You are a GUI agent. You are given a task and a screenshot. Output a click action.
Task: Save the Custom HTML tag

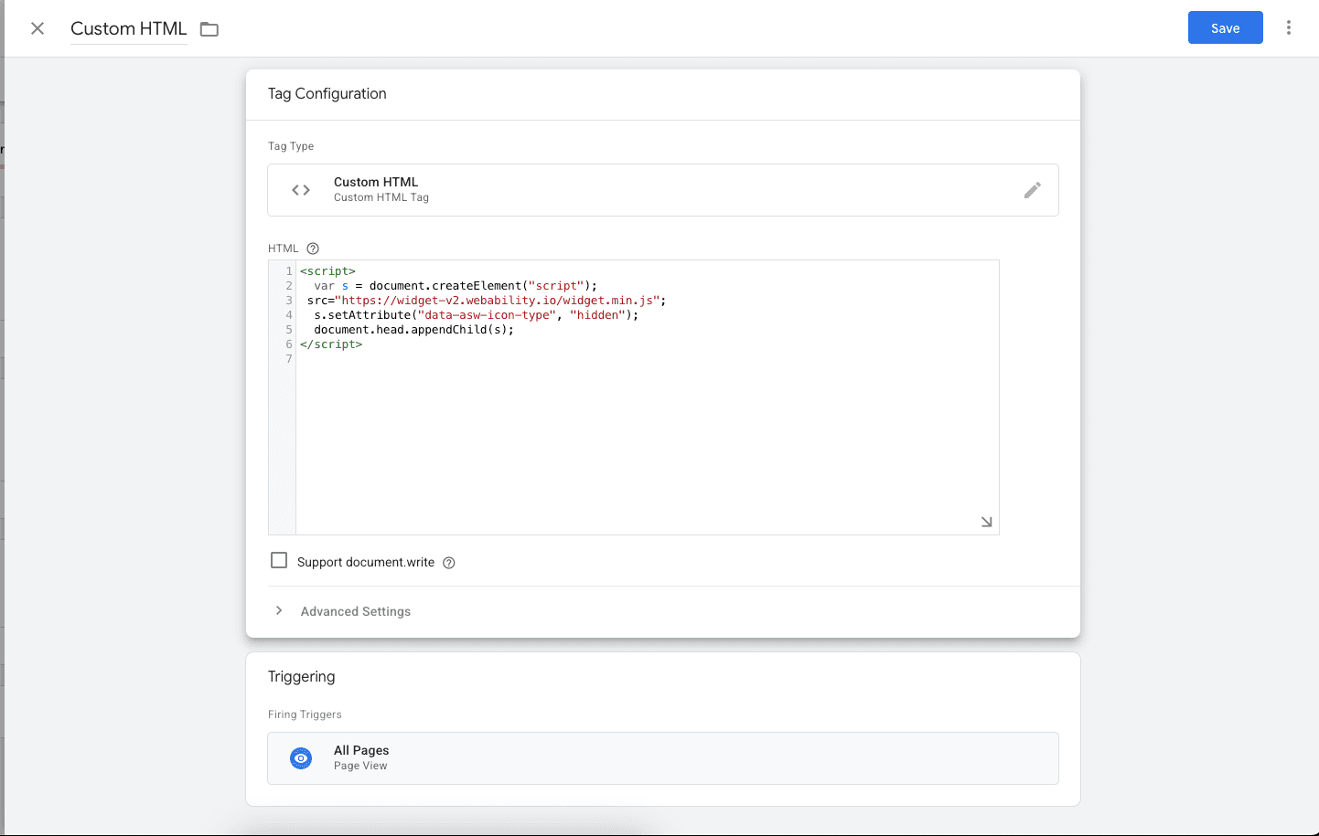tap(1225, 27)
